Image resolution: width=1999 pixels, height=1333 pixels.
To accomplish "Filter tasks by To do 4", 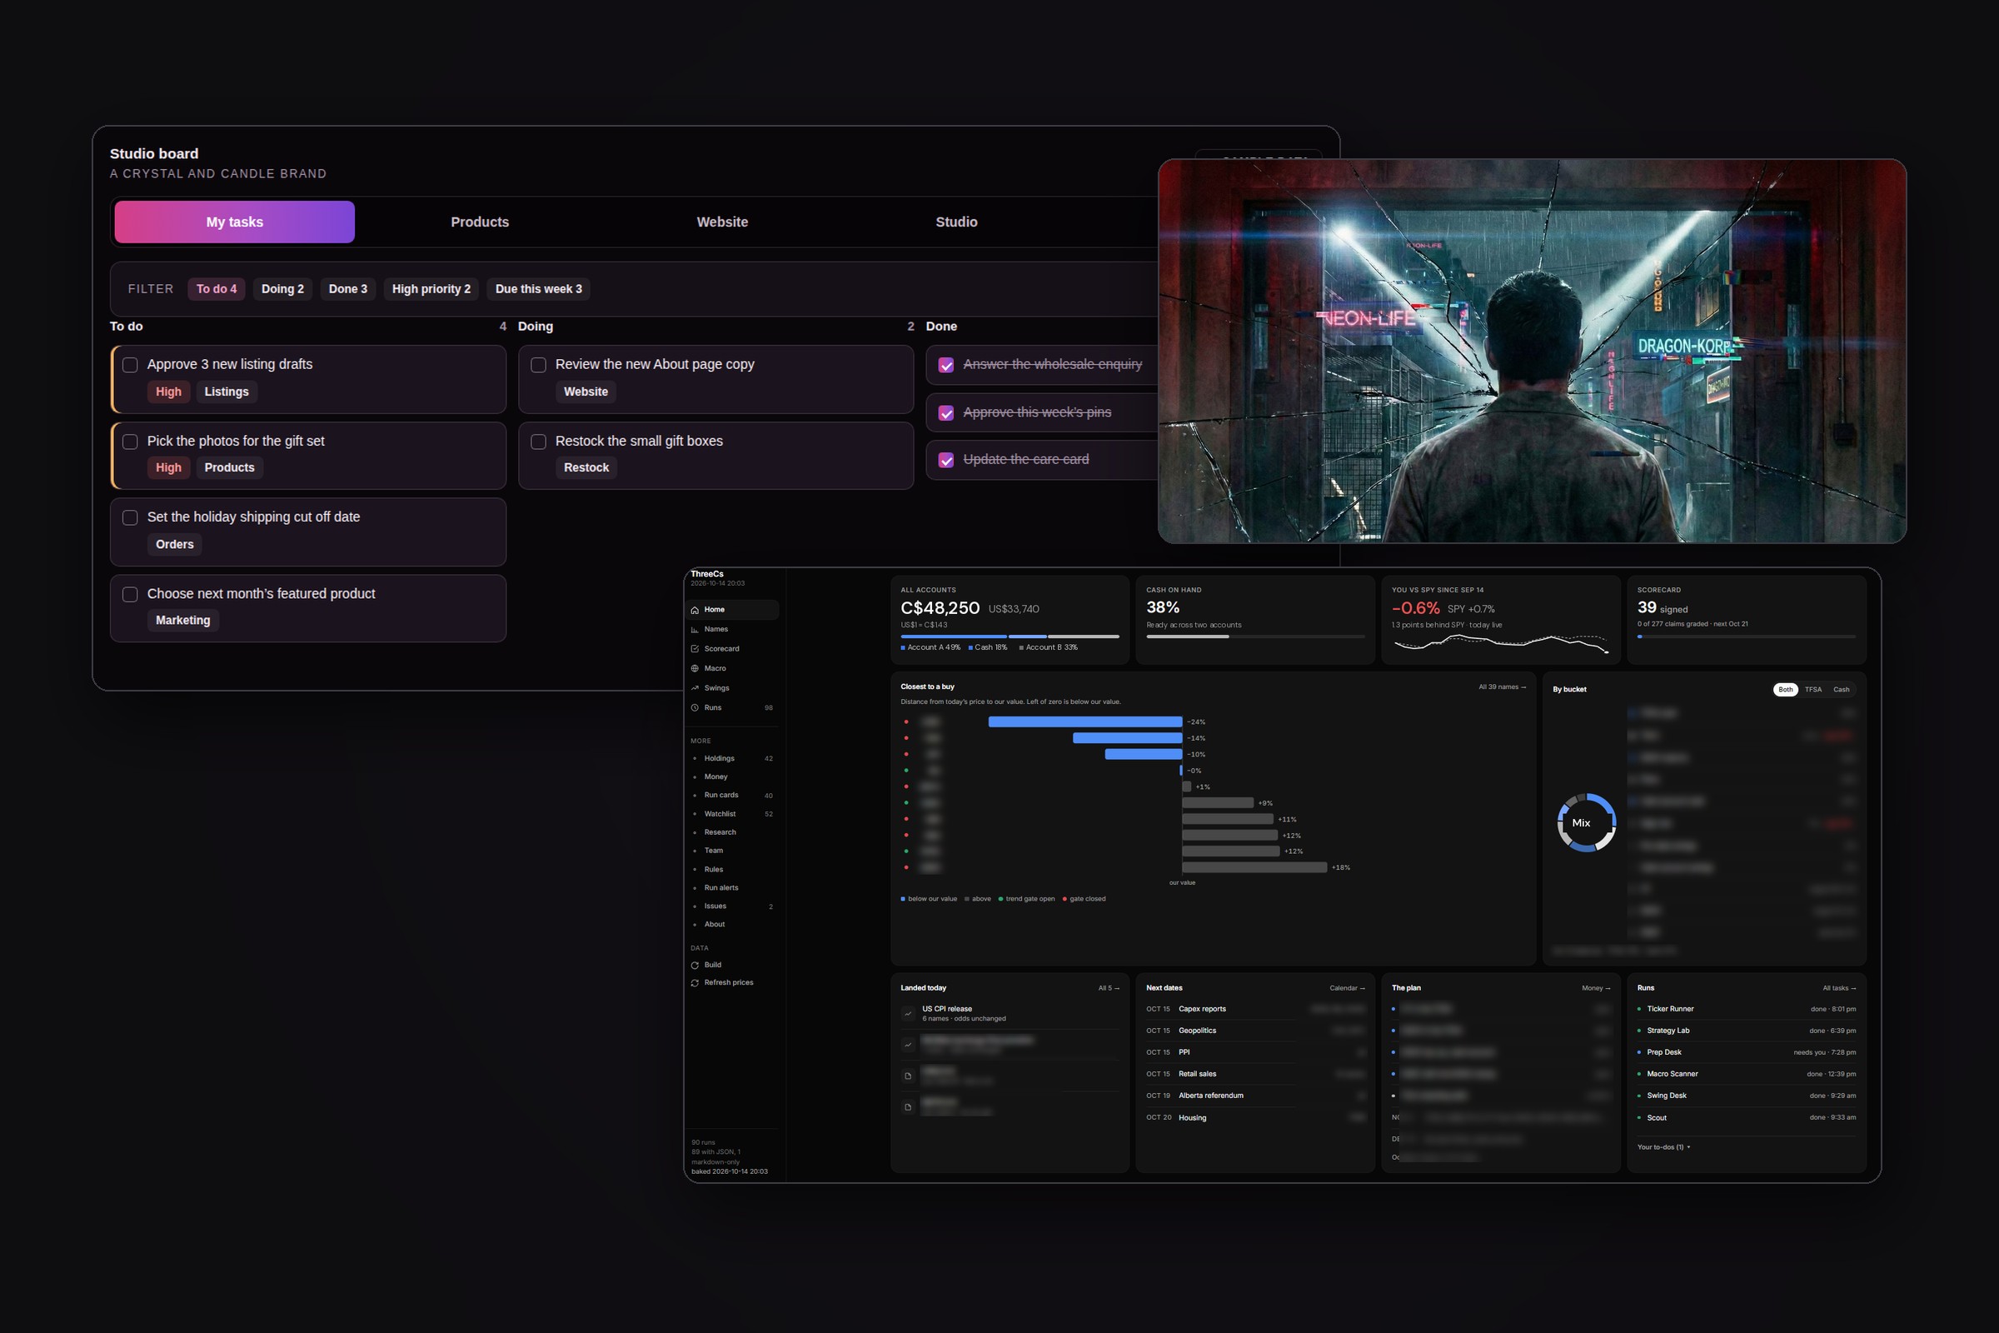I will (217, 289).
